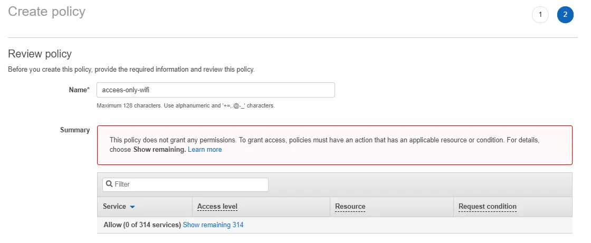
Task: Click the Create policy page title
Action: coord(46,12)
